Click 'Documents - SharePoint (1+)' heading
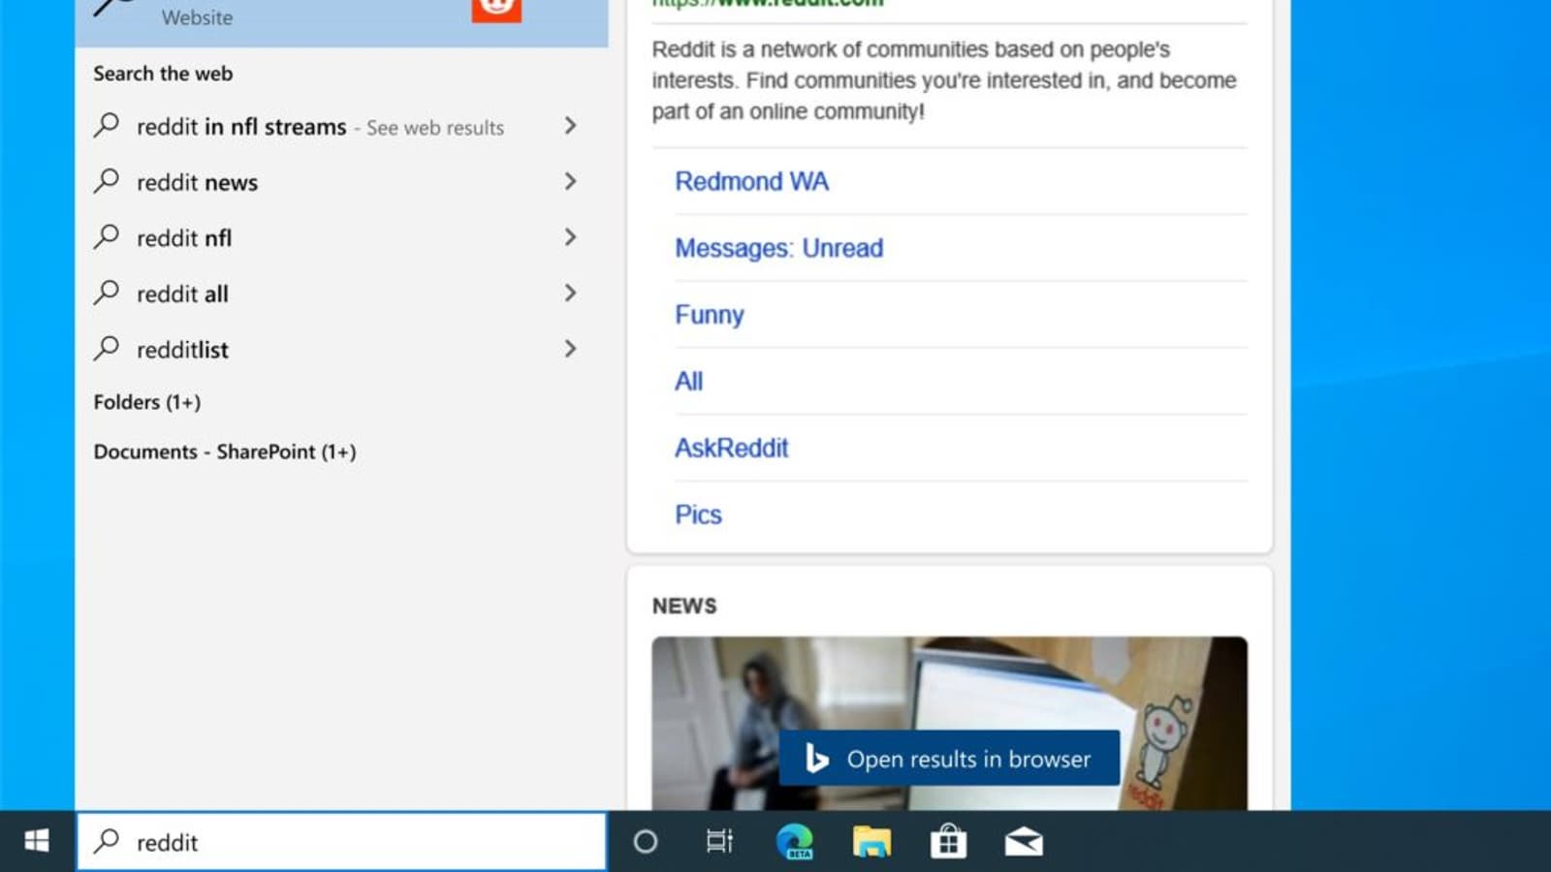The height and width of the screenshot is (872, 1551). click(225, 452)
